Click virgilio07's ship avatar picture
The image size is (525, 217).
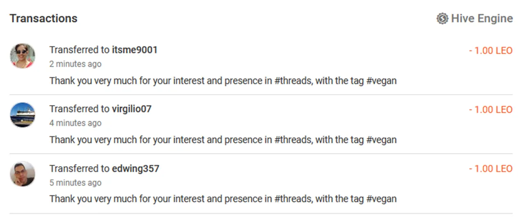click(x=23, y=115)
